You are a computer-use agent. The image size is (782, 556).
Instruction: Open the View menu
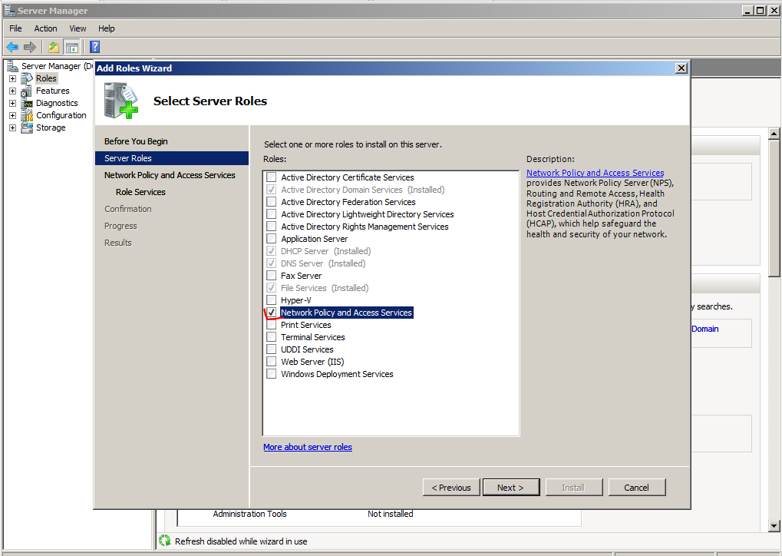pyautogui.click(x=78, y=28)
